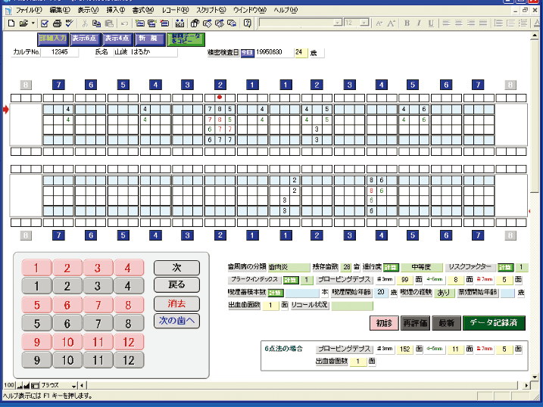This screenshot has height=407, width=543.
Task: Click the New document toolbar icon
Action: [x=11, y=23]
